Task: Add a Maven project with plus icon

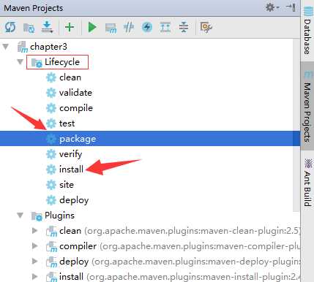Action: 70,27
